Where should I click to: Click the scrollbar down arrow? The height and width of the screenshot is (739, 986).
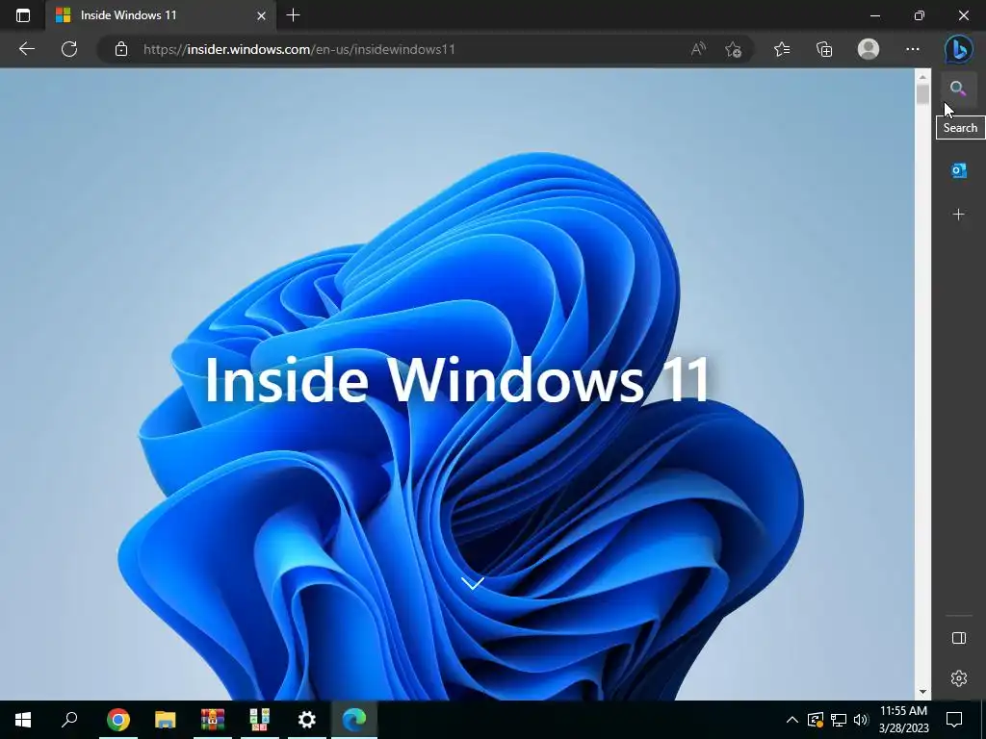tap(922, 692)
